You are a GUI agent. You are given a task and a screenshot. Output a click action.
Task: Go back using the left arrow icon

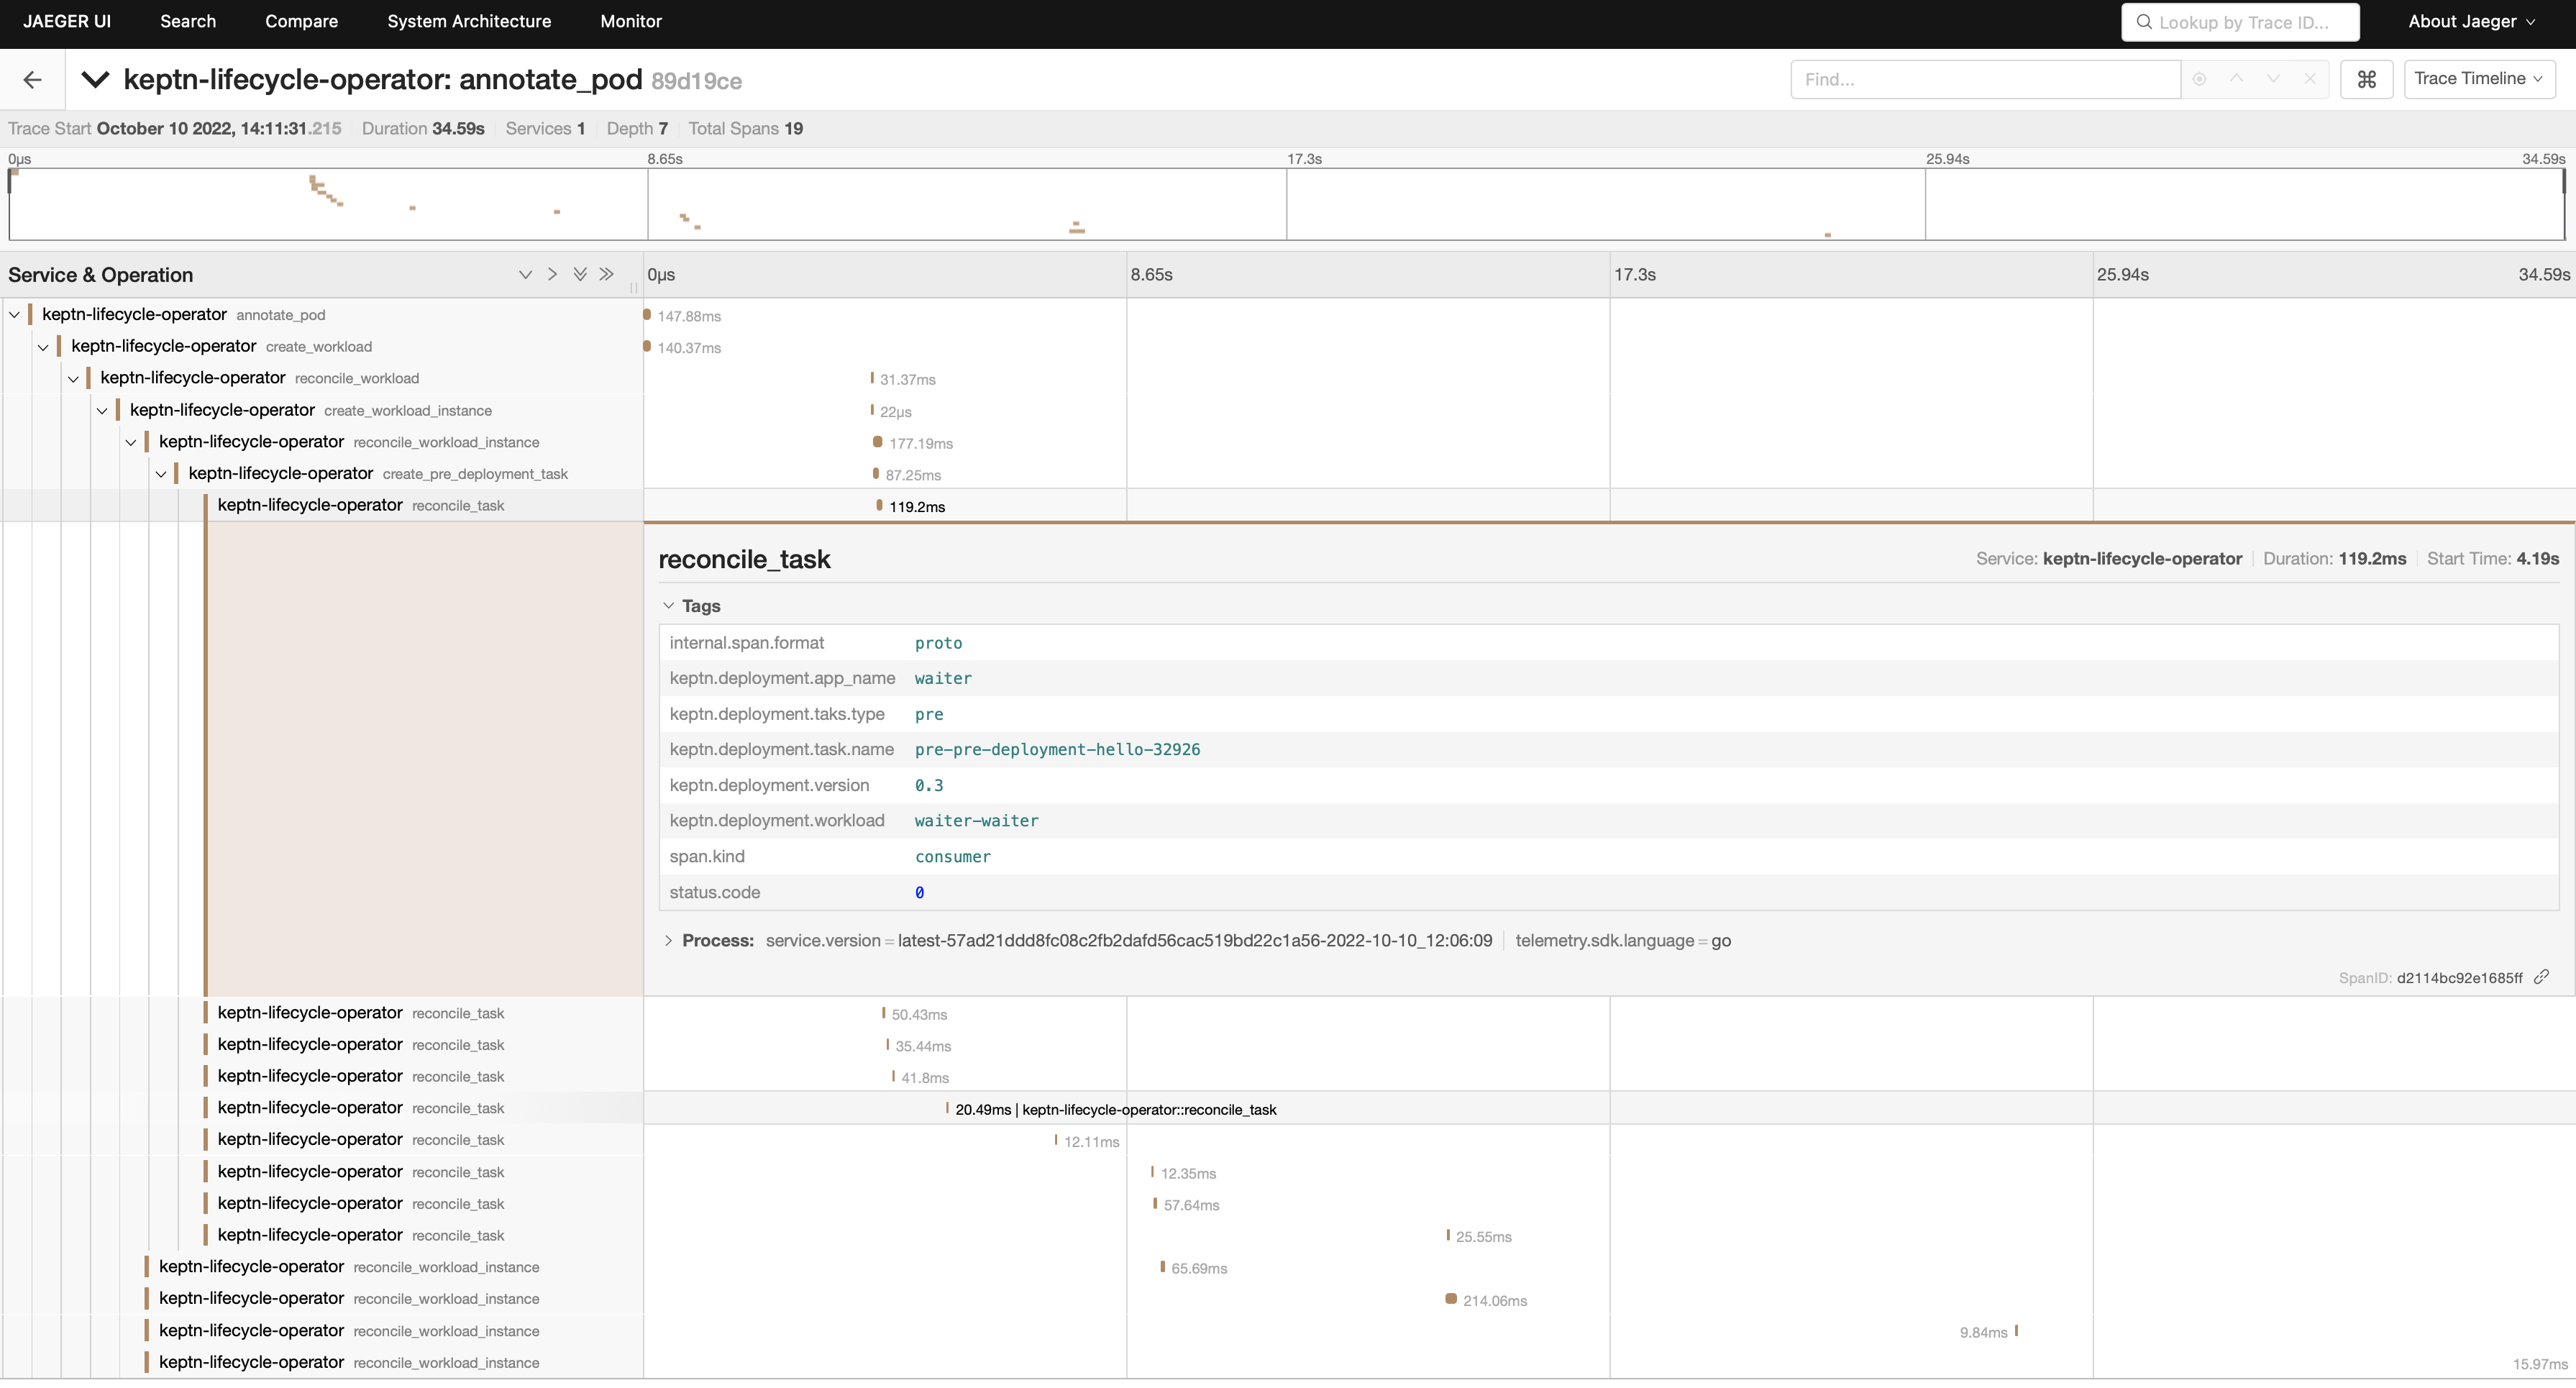click(32, 80)
